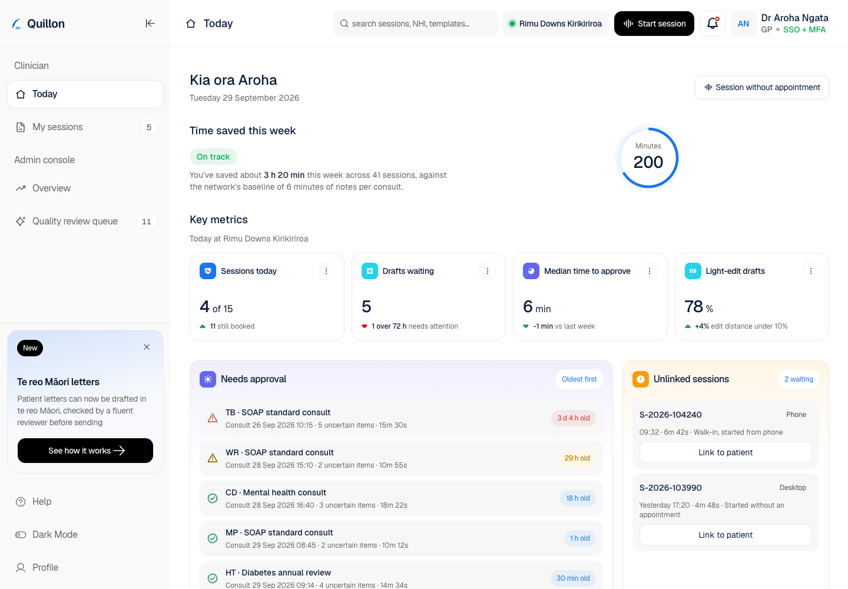Click the Start session button
This screenshot has height=589, width=848.
(654, 24)
